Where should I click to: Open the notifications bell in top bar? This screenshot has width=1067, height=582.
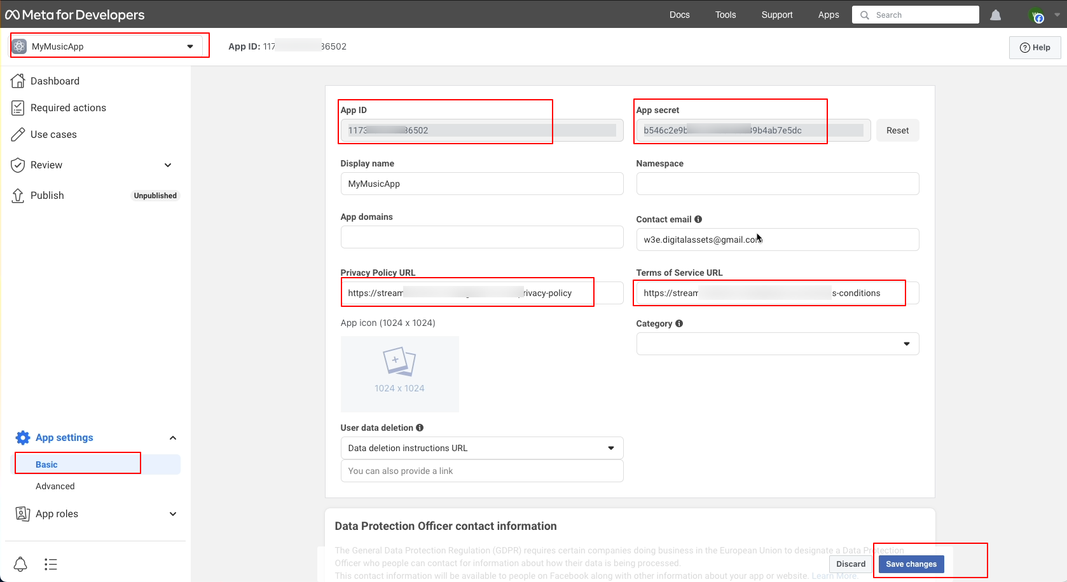click(x=996, y=15)
